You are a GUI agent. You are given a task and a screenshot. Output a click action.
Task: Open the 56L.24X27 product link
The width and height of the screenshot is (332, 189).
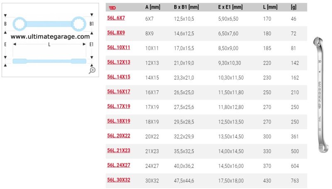[119, 165]
